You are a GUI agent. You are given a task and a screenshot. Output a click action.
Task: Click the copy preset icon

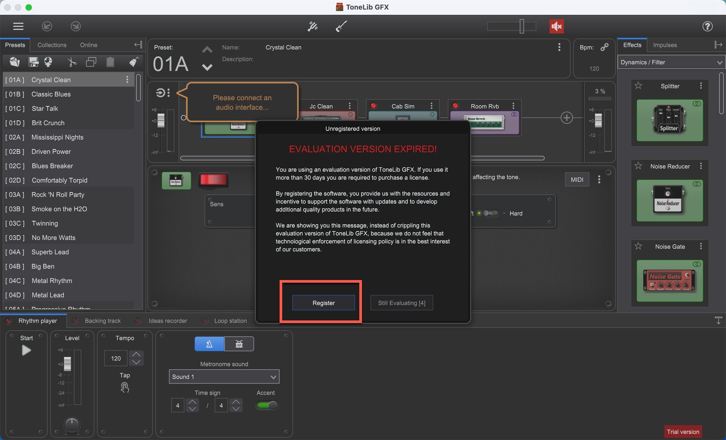(x=91, y=62)
